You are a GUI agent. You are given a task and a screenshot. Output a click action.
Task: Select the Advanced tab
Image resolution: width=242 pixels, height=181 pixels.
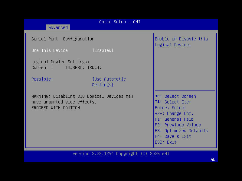tap(58, 27)
